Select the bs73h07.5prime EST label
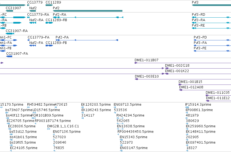 pos(19,110)
